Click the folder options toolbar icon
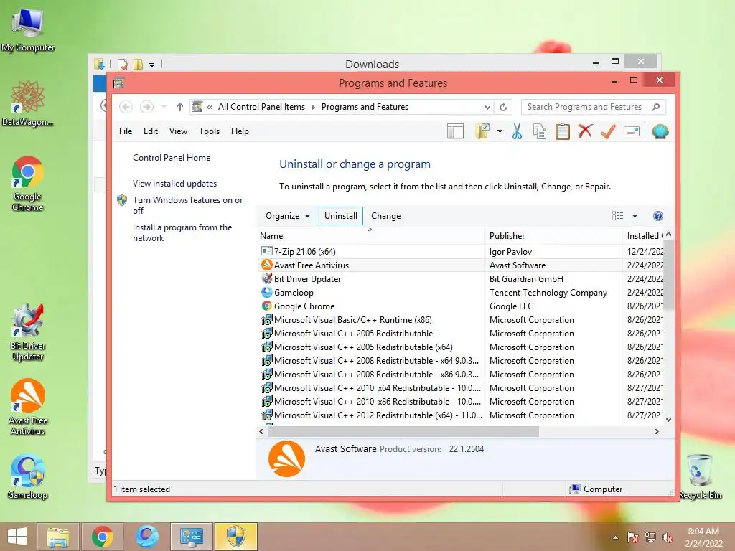 pos(483,132)
